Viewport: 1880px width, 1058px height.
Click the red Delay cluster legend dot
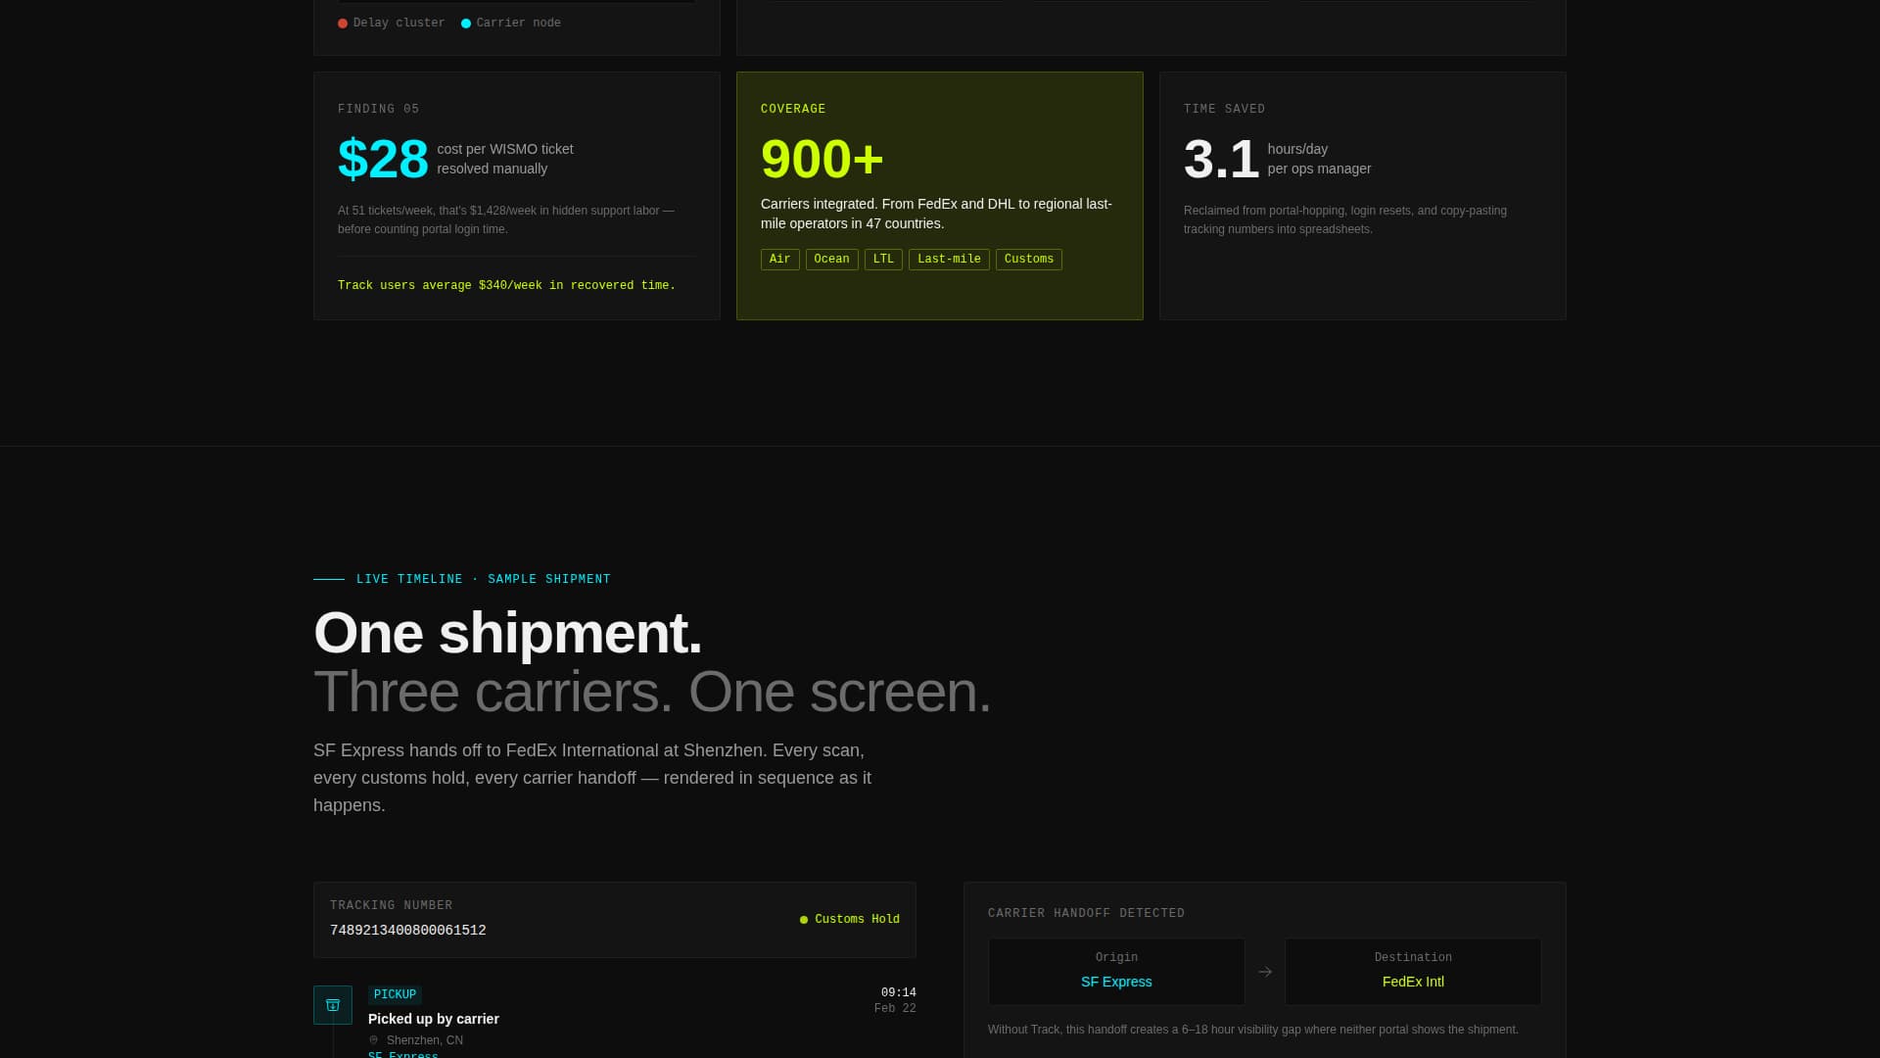(x=343, y=24)
